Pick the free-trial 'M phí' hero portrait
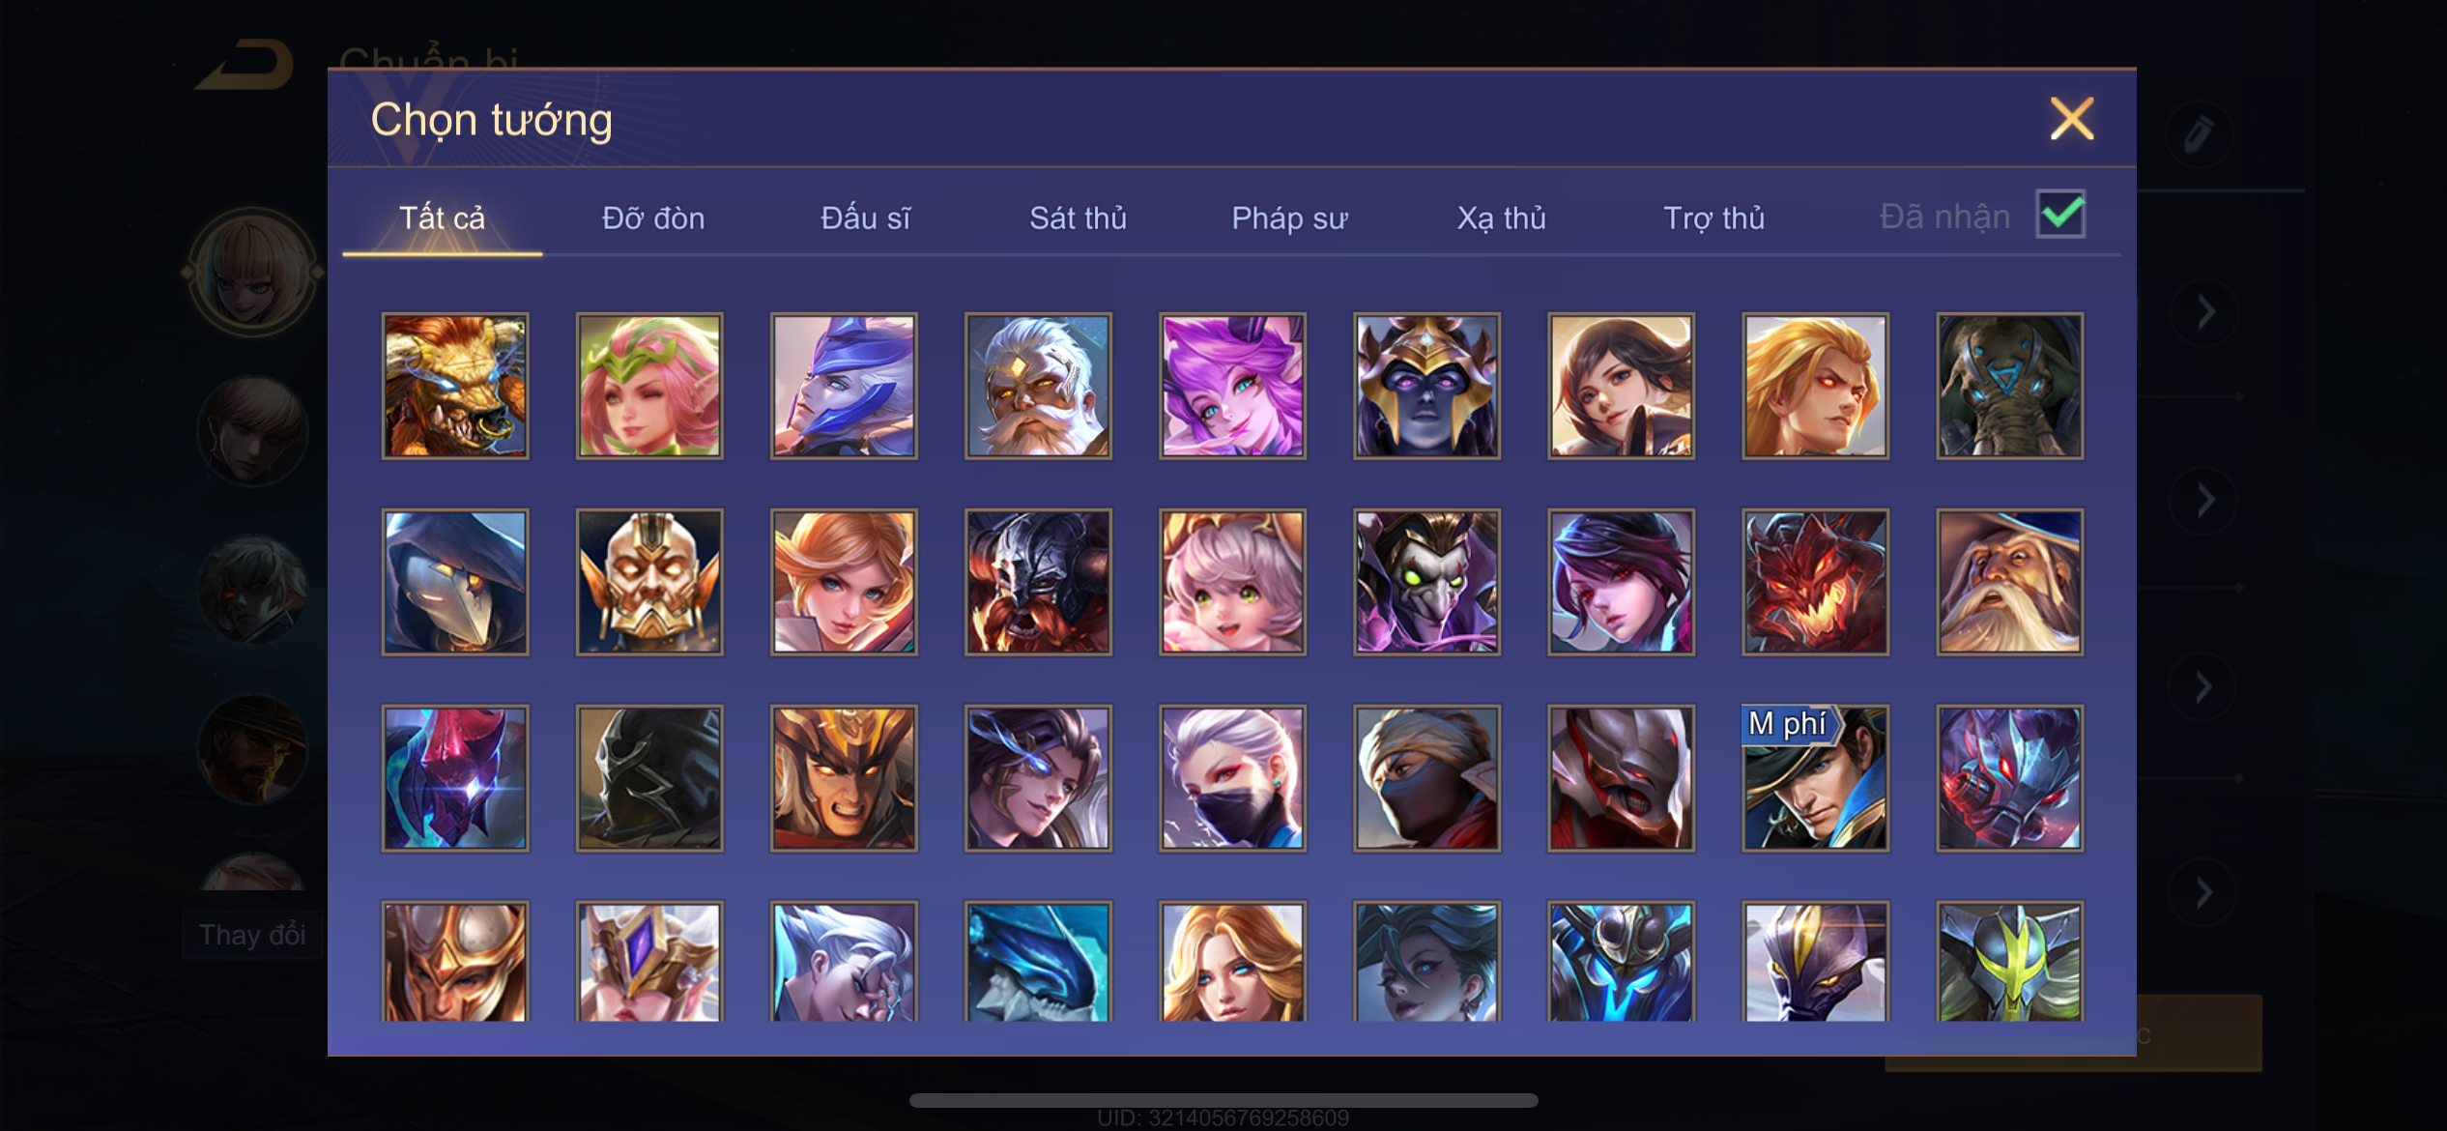This screenshot has height=1131, width=2447. click(x=1815, y=778)
